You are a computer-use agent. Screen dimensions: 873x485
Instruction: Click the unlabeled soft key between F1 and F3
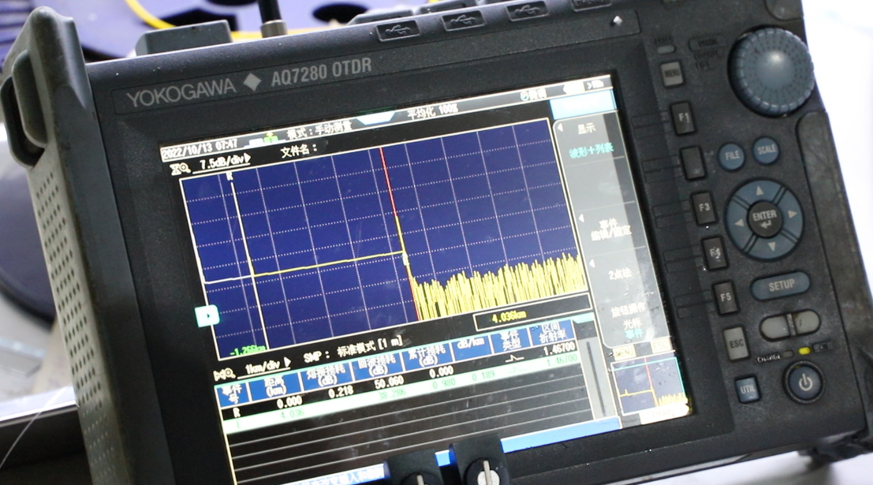click(693, 162)
